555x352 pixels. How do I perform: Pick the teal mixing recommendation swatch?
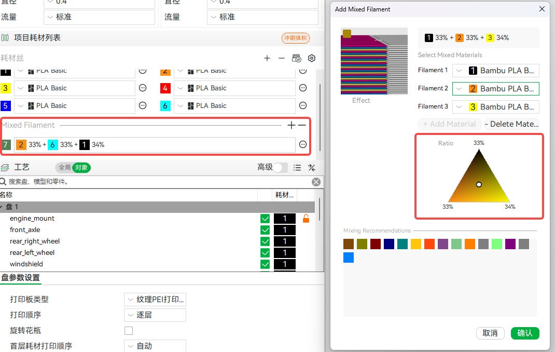403,244
